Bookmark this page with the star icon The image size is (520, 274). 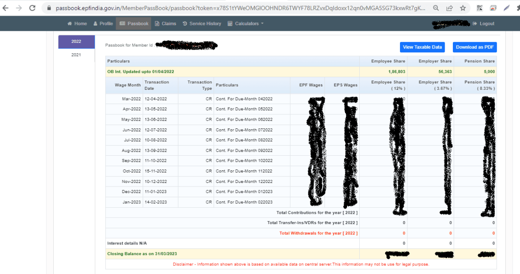click(x=463, y=8)
